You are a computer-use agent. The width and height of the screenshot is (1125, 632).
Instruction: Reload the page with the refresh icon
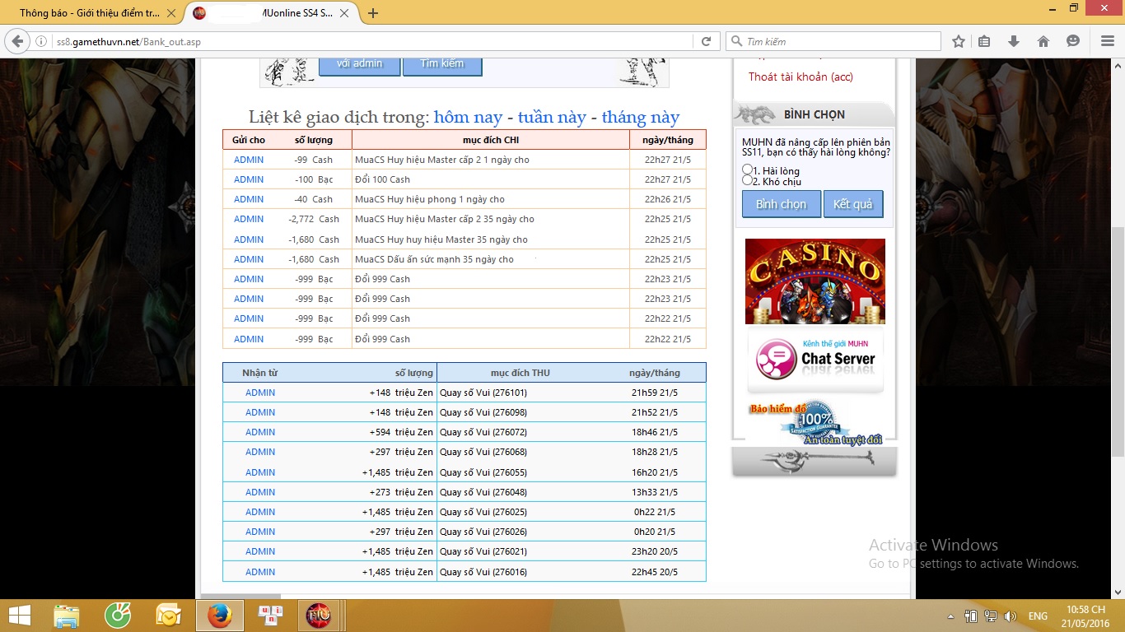click(x=706, y=41)
